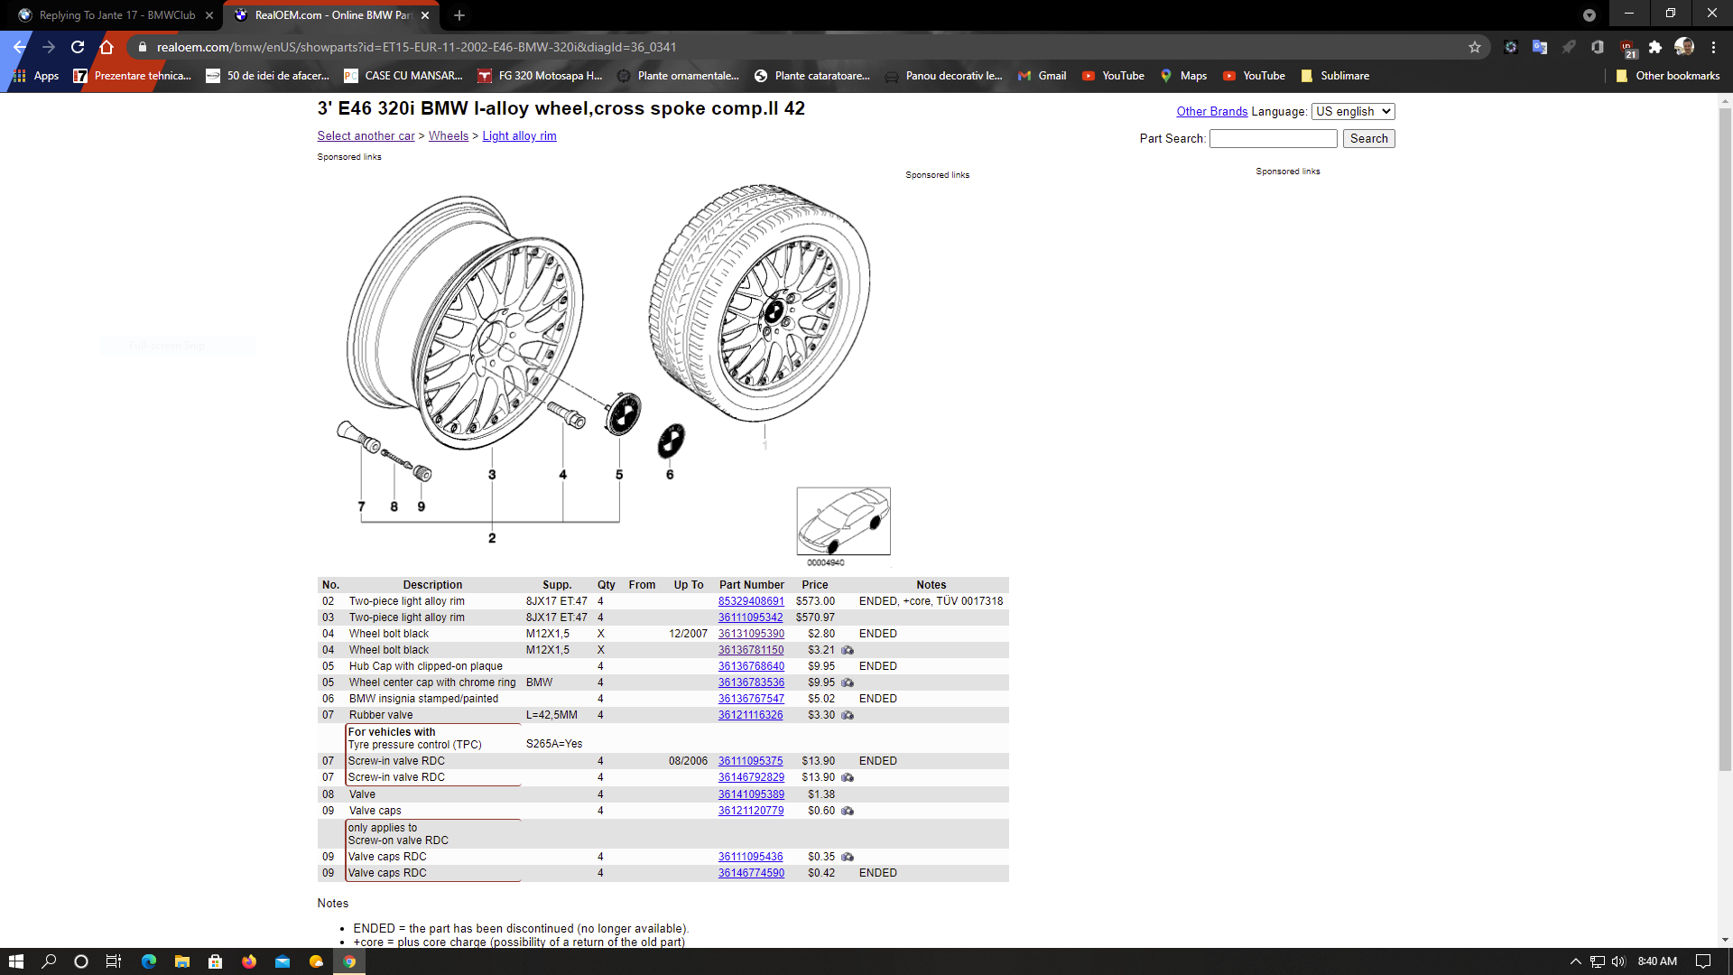The image size is (1733, 975).
Task: Open the browser Home page
Action: point(107,47)
